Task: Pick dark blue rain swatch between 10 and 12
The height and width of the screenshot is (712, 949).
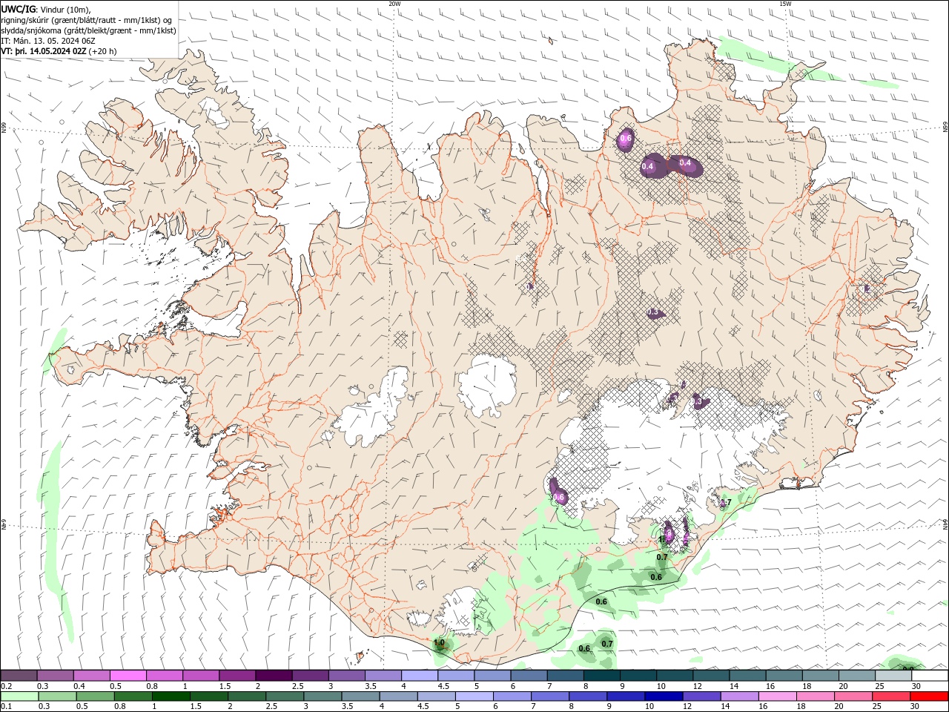Action: click(663, 696)
